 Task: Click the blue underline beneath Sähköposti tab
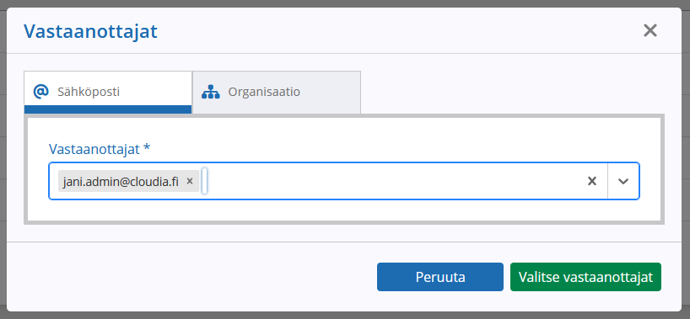(x=108, y=109)
